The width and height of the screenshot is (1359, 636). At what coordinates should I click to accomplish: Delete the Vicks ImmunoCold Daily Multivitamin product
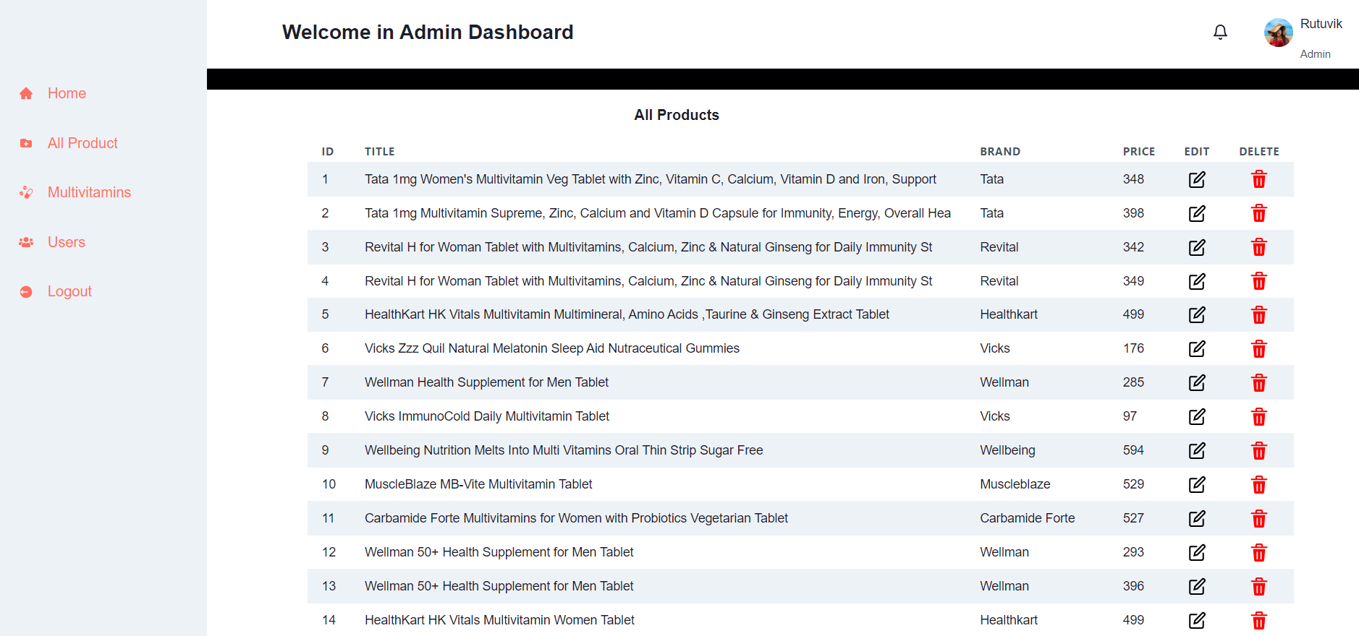pos(1259,416)
